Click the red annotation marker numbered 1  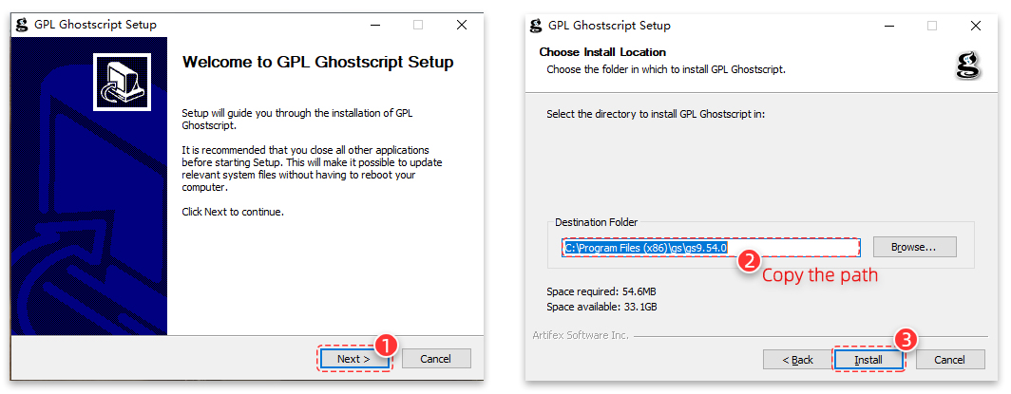pos(385,346)
